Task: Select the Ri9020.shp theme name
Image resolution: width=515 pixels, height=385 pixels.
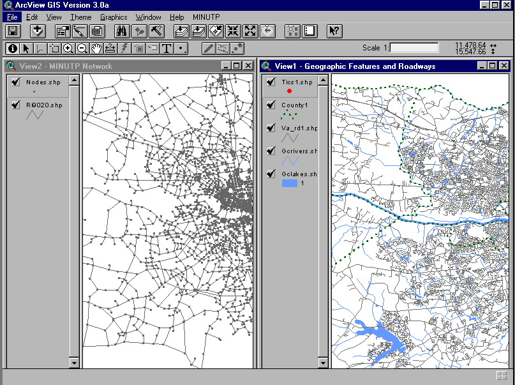Action: (44, 105)
